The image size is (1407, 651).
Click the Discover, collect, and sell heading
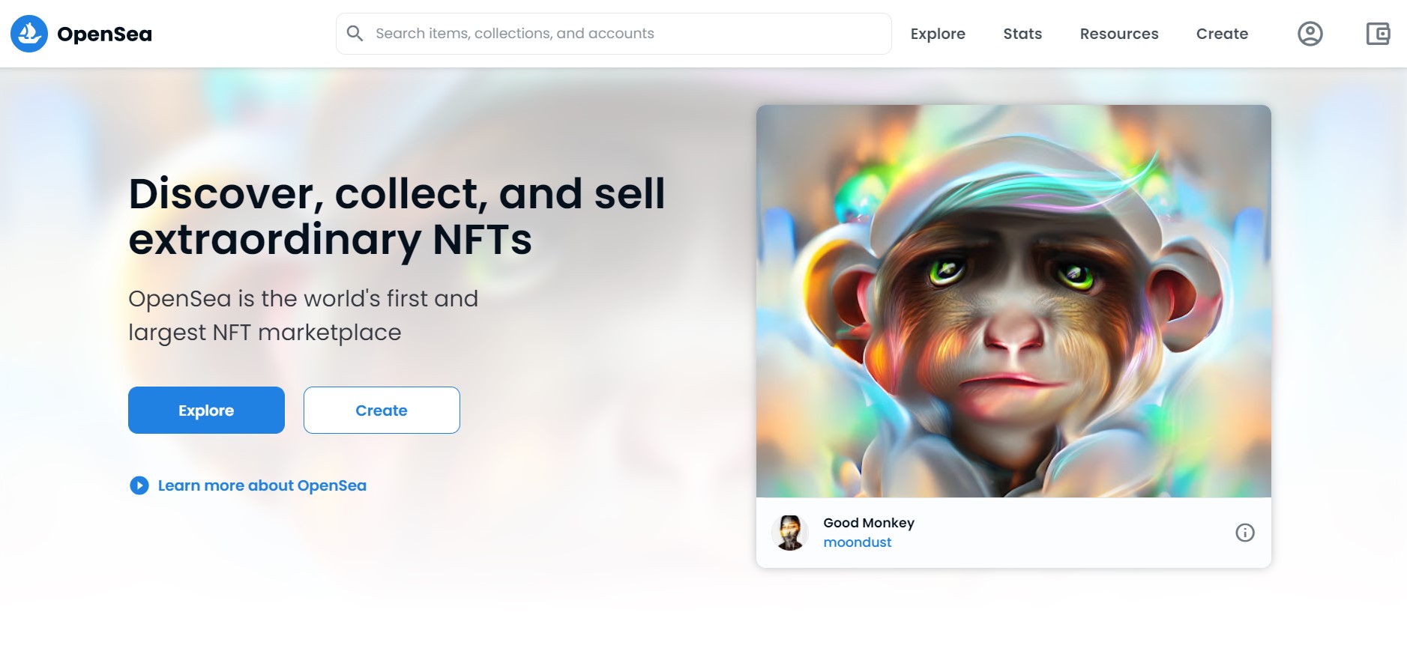pos(397,217)
